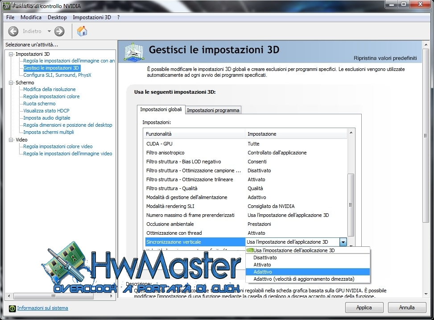Open the File menu
This screenshot has height=320, width=434.
[x=10, y=17]
